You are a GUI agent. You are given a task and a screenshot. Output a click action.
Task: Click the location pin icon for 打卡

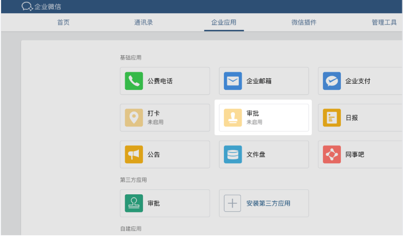tap(134, 118)
